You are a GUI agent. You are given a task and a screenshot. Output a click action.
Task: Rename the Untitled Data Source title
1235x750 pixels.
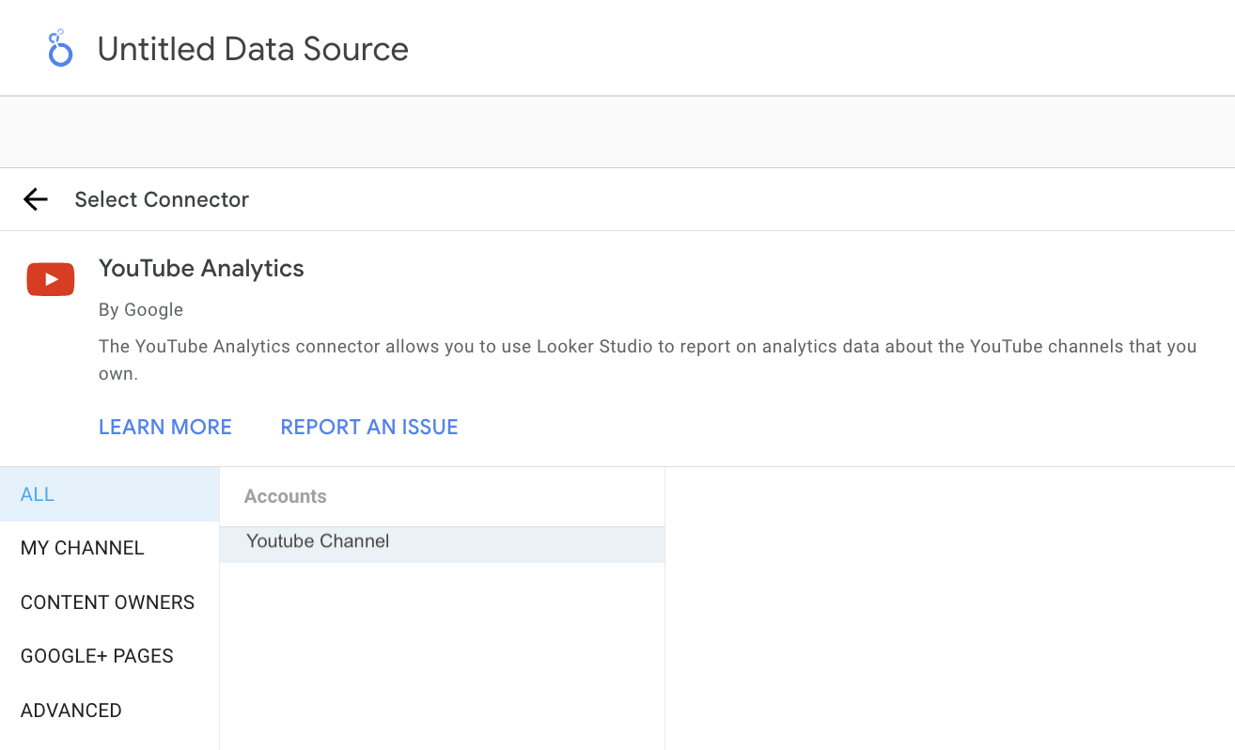pyautogui.click(x=253, y=49)
